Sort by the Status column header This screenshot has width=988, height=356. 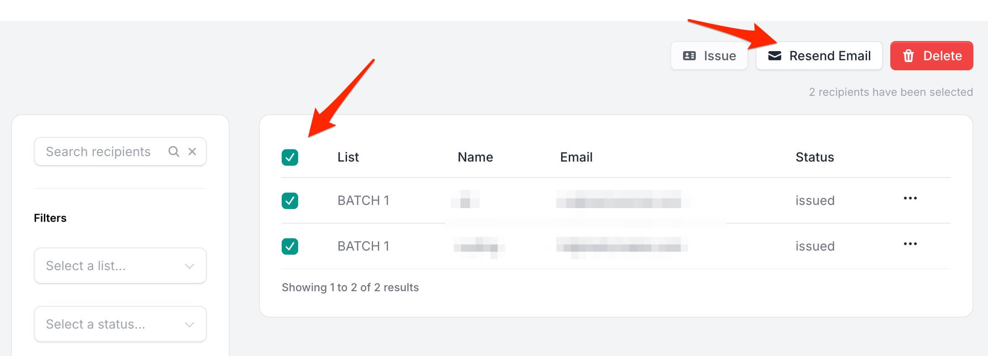(815, 157)
